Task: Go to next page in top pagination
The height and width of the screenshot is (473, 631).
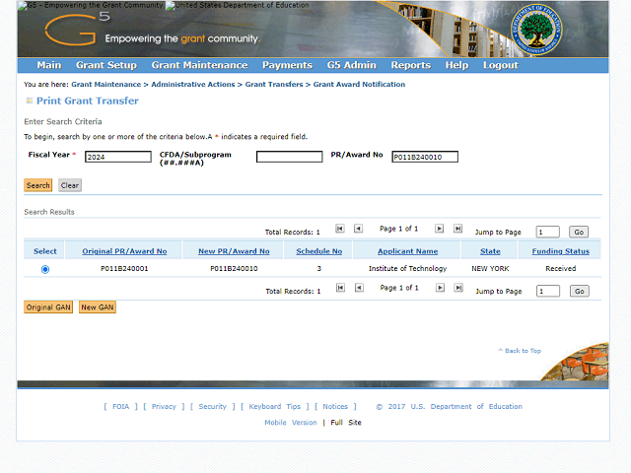Action: tap(439, 229)
